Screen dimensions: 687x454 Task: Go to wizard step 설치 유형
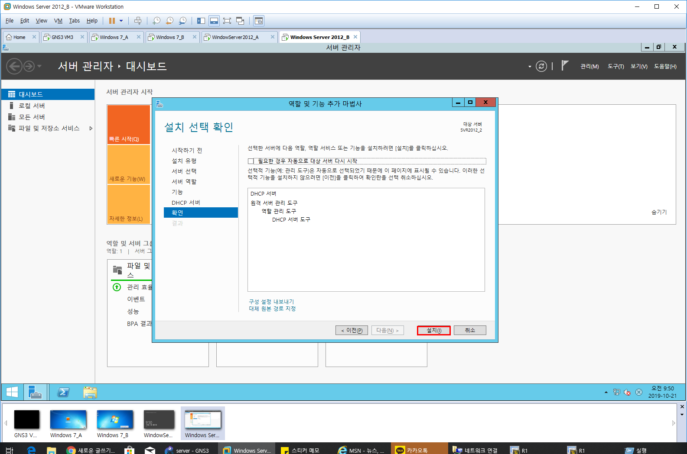(x=184, y=161)
